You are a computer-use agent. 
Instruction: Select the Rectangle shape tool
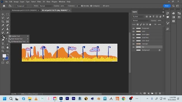[3, 47]
